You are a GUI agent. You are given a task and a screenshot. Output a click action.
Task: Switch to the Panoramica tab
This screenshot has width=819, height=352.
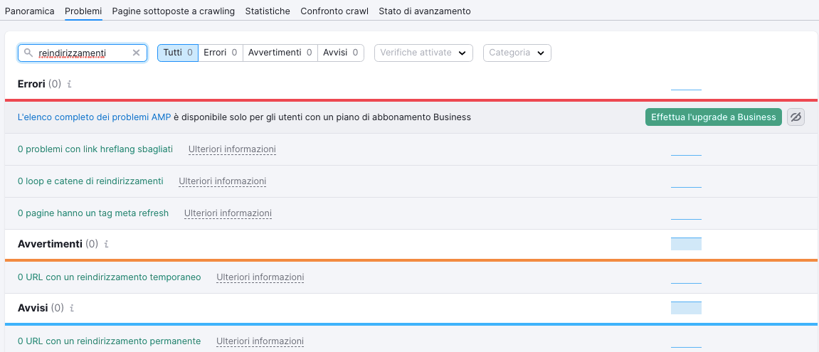[30, 11]
